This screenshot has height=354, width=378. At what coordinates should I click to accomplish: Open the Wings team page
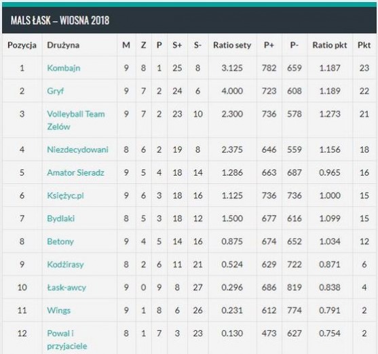coord(59,311)
